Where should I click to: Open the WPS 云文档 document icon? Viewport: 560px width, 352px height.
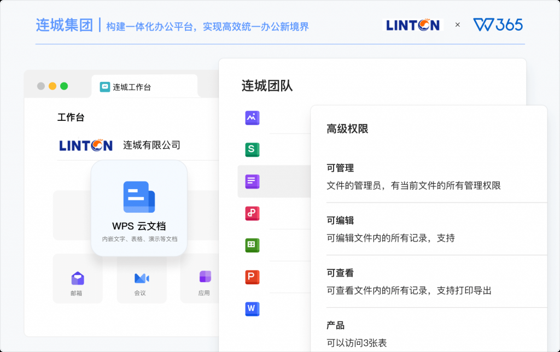pyautogui.click(x=139, y=197)
